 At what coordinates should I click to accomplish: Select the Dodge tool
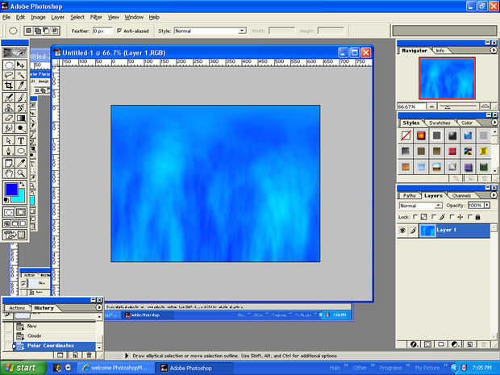[21, 128]
